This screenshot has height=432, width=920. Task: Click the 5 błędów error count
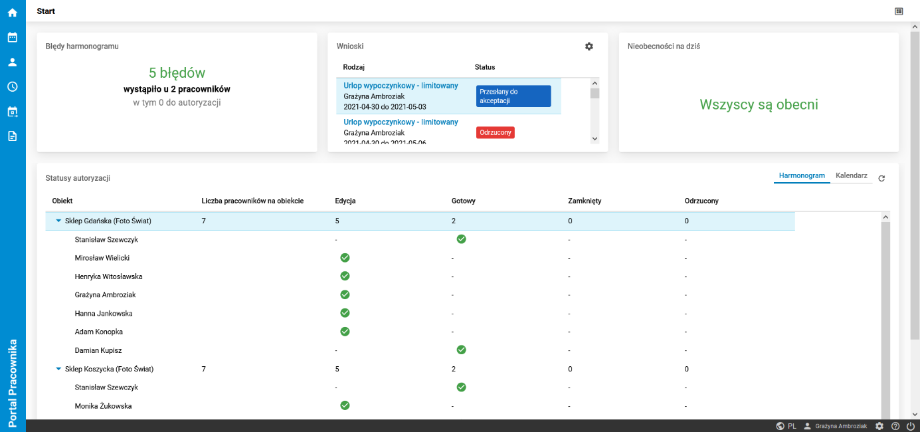pos(177,73)
